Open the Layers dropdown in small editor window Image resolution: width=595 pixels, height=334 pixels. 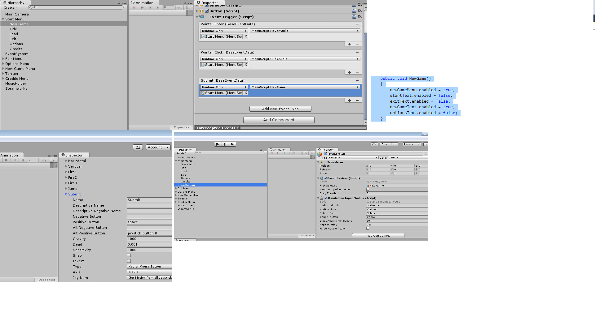412,144
